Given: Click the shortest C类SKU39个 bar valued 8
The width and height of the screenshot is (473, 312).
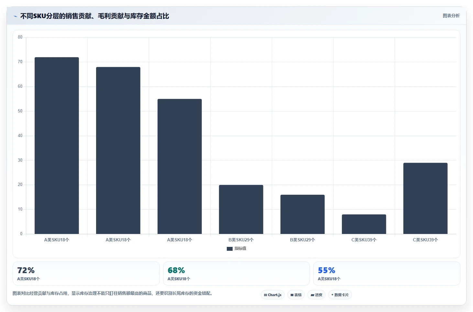Looking at the screenshot, I should click(x=364, y=224).
